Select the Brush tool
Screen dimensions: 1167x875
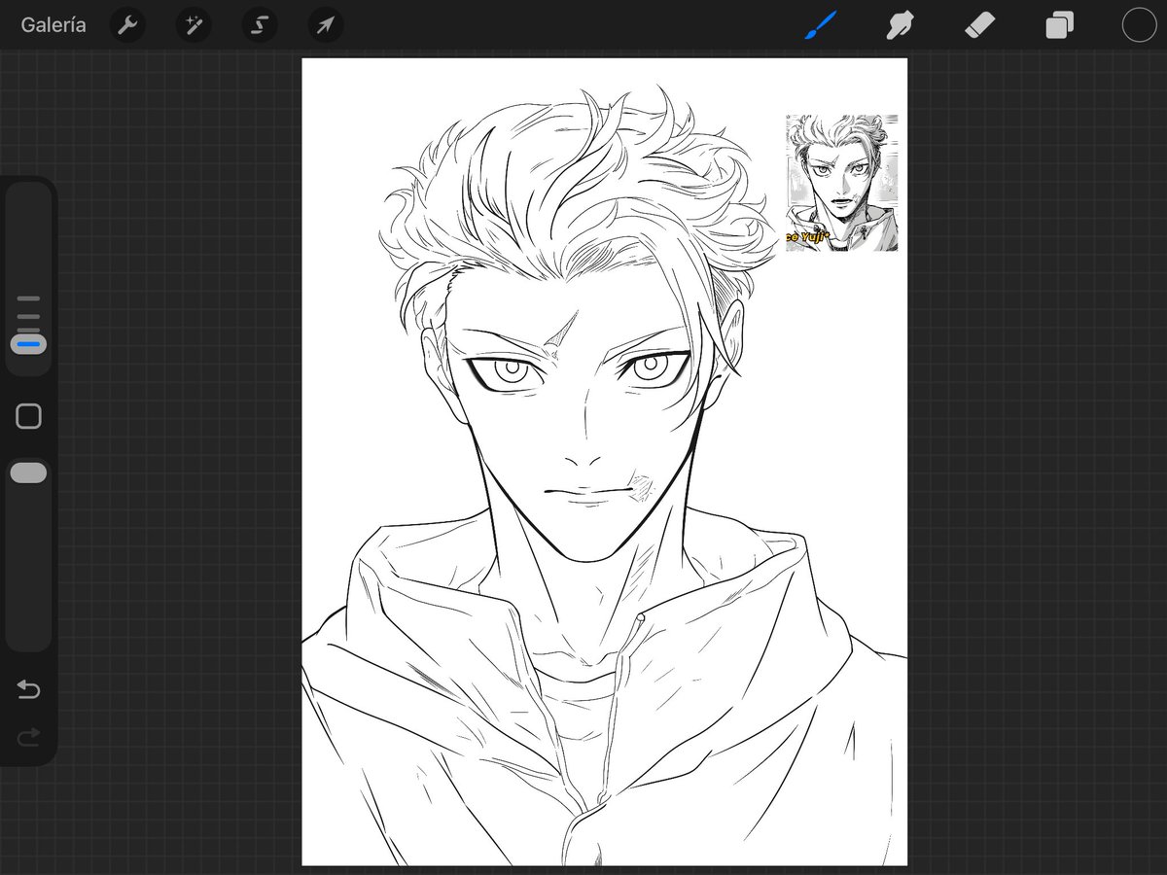pos(820,25)
